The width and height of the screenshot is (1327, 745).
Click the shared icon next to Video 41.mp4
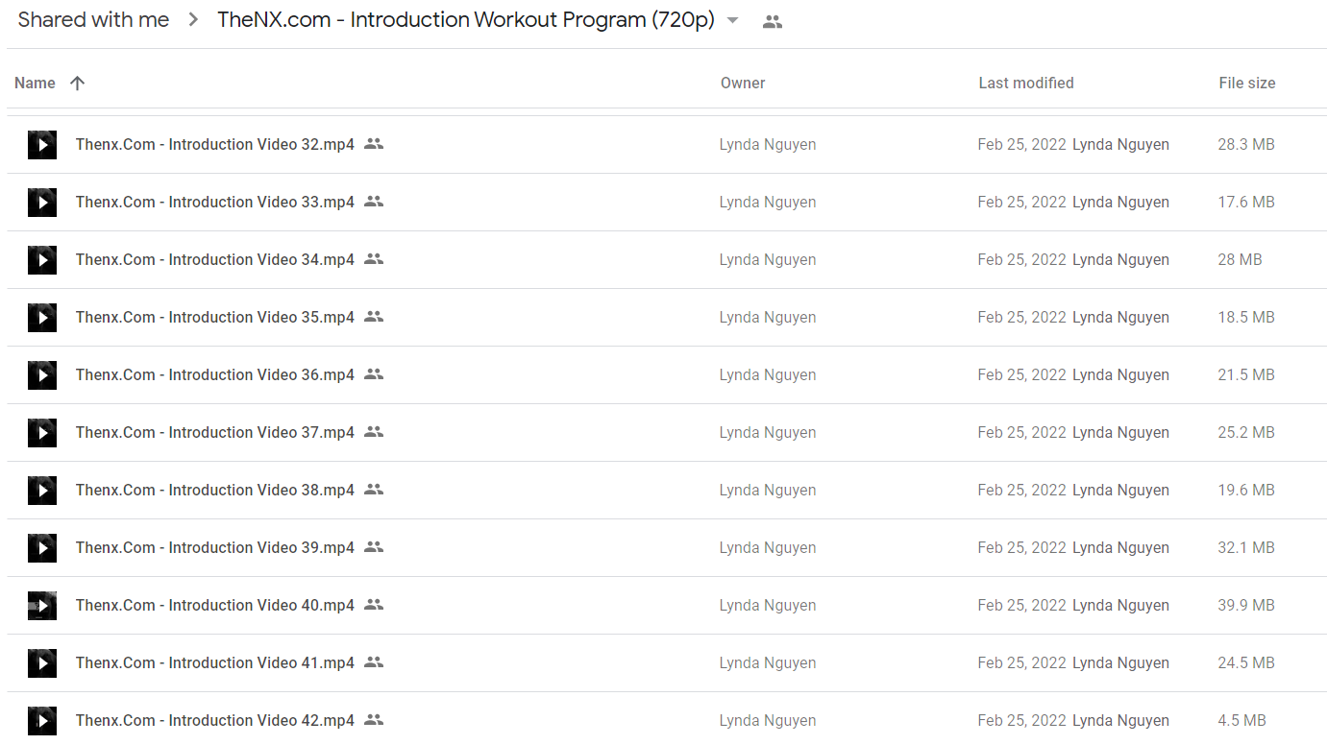pyautogui.click(x=374, y=662)
